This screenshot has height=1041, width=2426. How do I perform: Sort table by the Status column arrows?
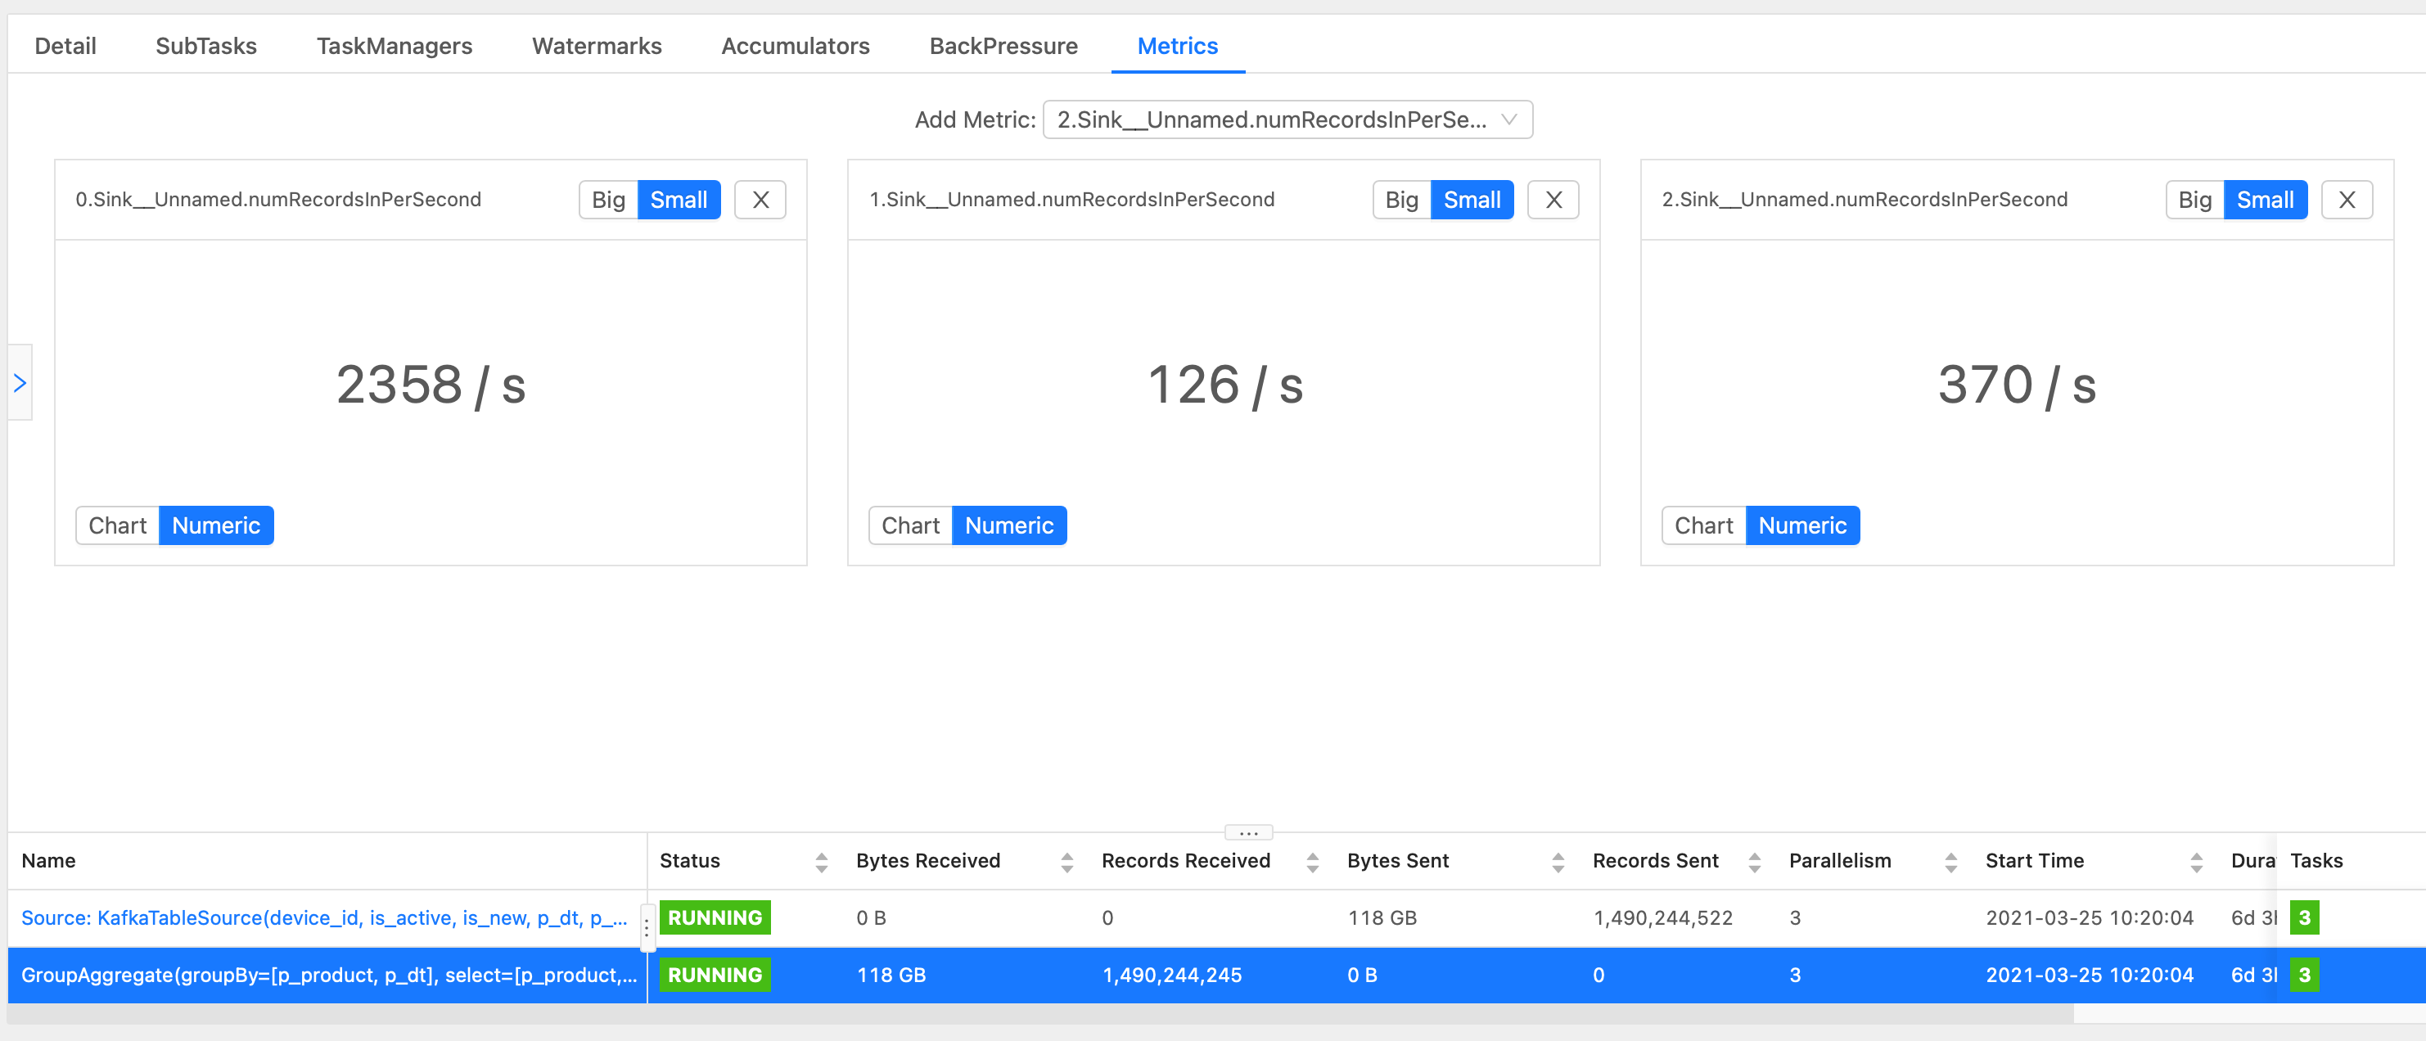821,861
